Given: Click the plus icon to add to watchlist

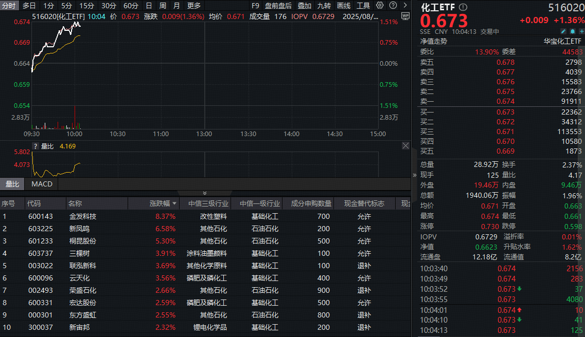Looking at the screenshot, I should [582, 31].
